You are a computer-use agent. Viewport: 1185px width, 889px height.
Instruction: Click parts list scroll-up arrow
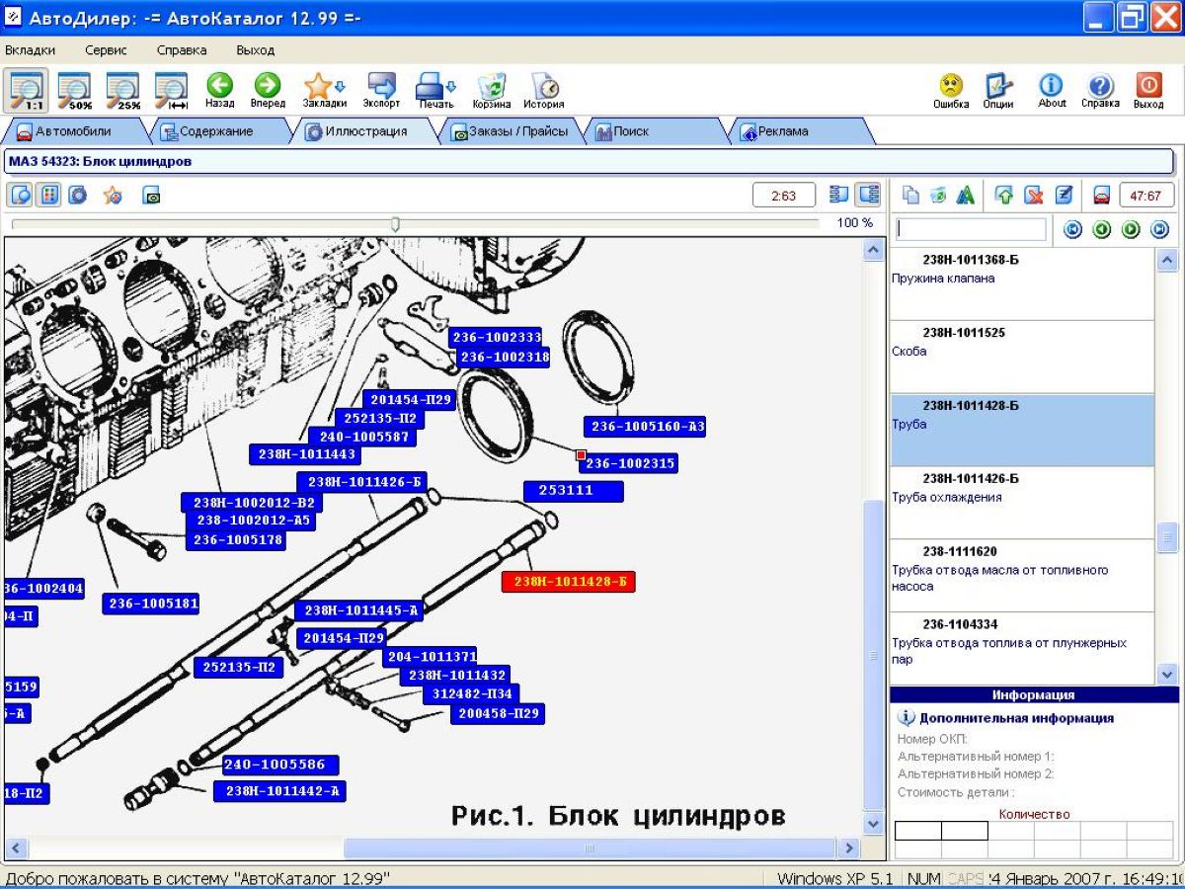point(1167,260)
